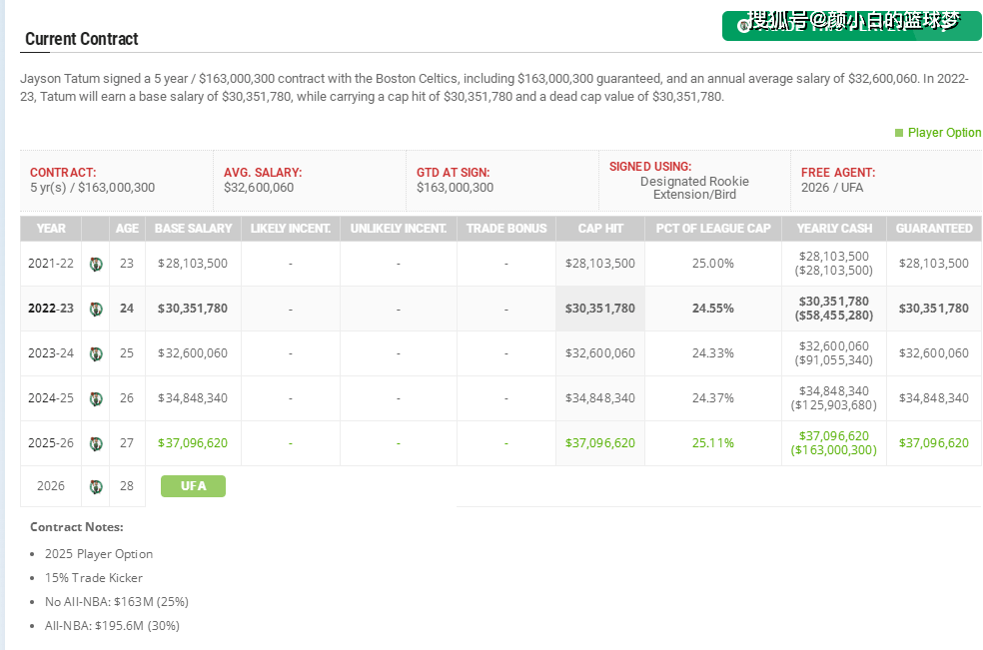
Task: Click the 24.37% league cap percentage
Action: (713, 398)
